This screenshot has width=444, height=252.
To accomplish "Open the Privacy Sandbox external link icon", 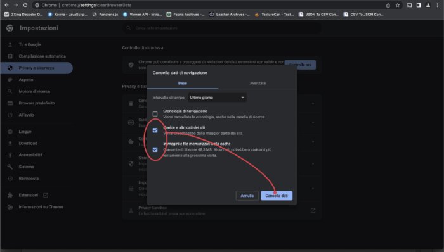I will click(313, 210).
